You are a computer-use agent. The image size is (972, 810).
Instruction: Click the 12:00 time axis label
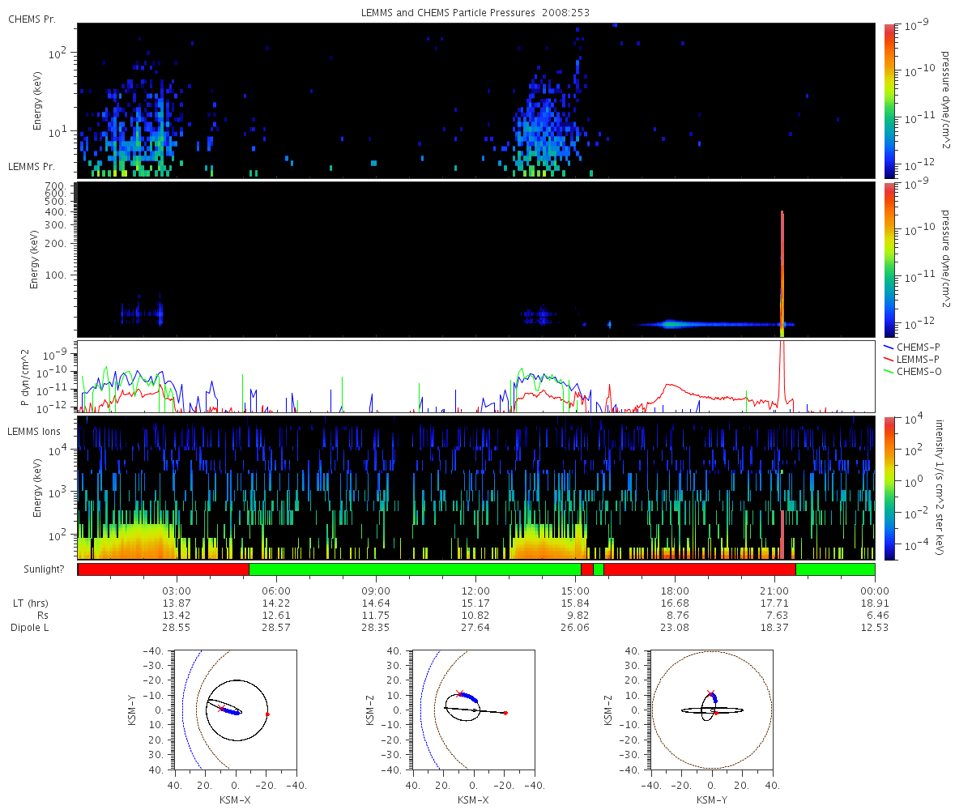point(475,590)
